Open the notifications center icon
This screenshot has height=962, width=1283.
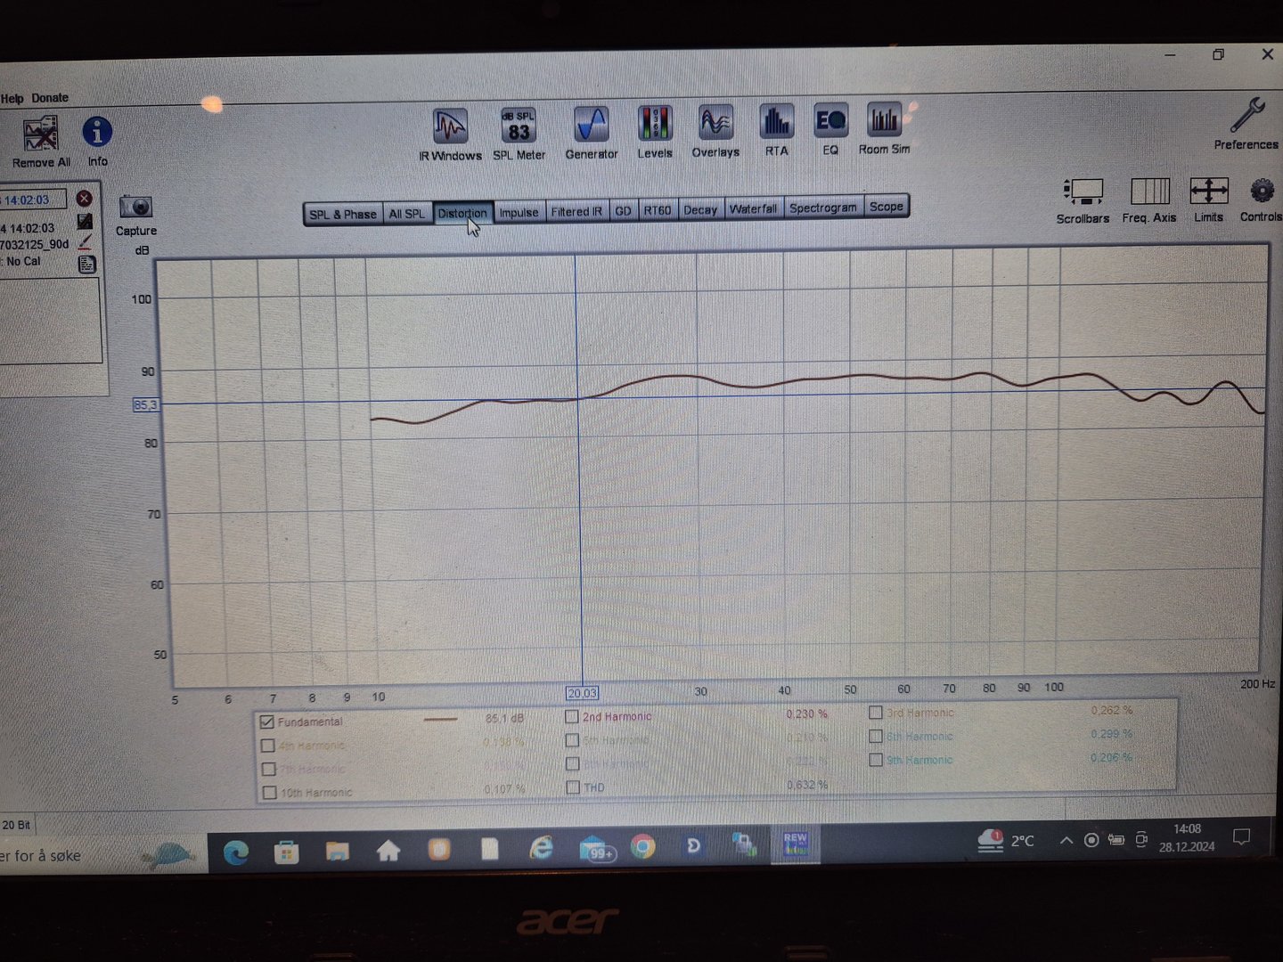(x=1241, y=836)
